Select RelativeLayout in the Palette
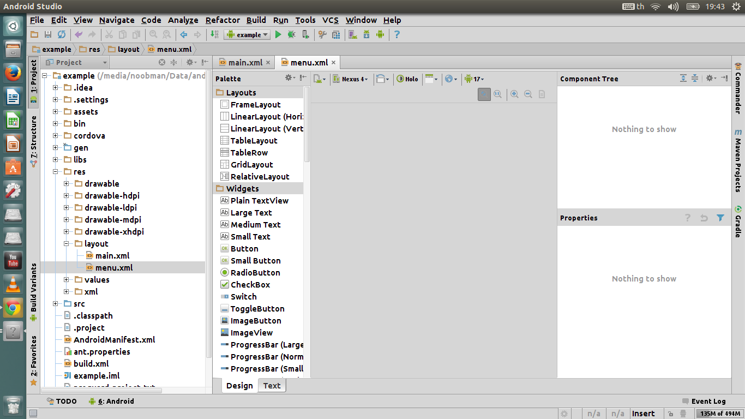The width and height of the screenshot is (745, 419). [x=255, y=177]
